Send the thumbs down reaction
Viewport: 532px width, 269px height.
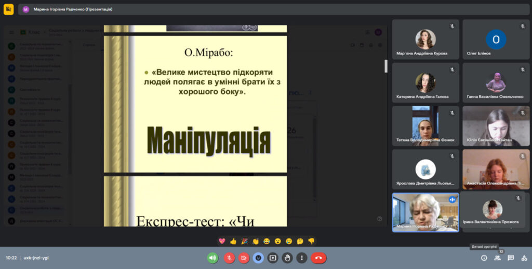[x=311, y=241]
